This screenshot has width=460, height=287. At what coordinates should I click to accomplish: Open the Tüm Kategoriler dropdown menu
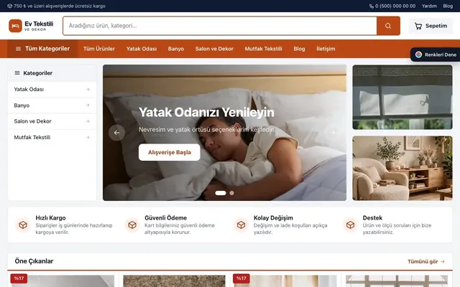(x=42, y=49)
